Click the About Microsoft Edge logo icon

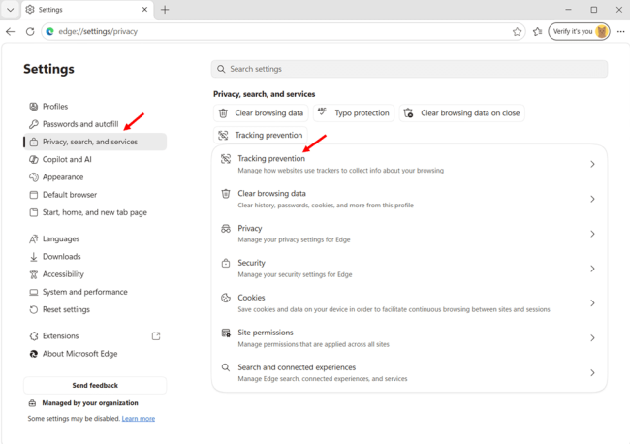click(34, 354)
